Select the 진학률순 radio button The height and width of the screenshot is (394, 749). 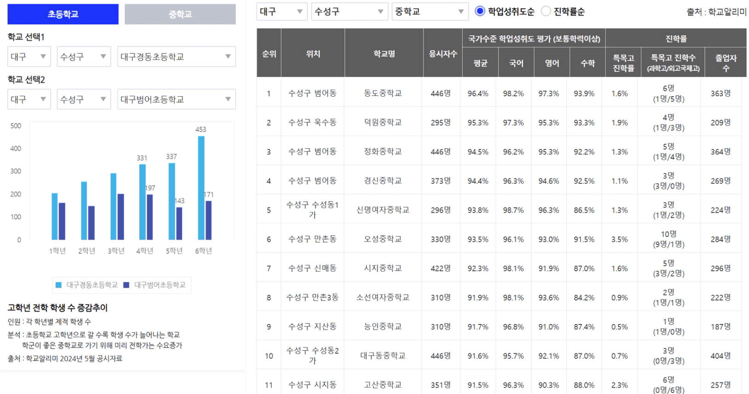pos(546,12)
